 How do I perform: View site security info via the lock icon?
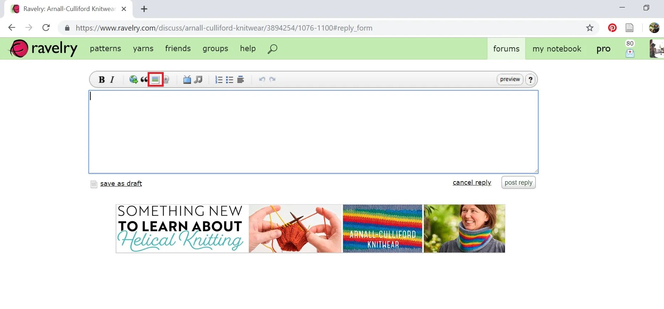pyautogui.click(x=67, y=28)
